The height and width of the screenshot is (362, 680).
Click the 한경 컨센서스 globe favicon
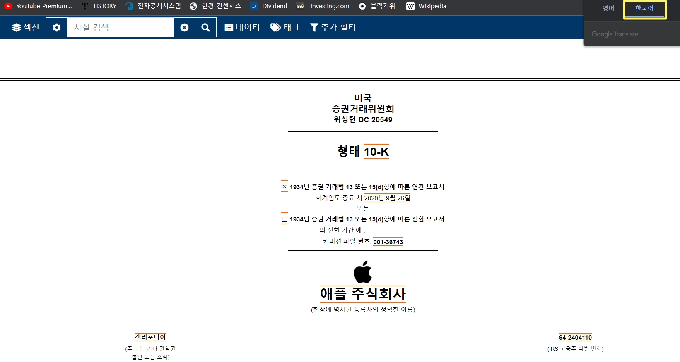(x=193, y=6)
